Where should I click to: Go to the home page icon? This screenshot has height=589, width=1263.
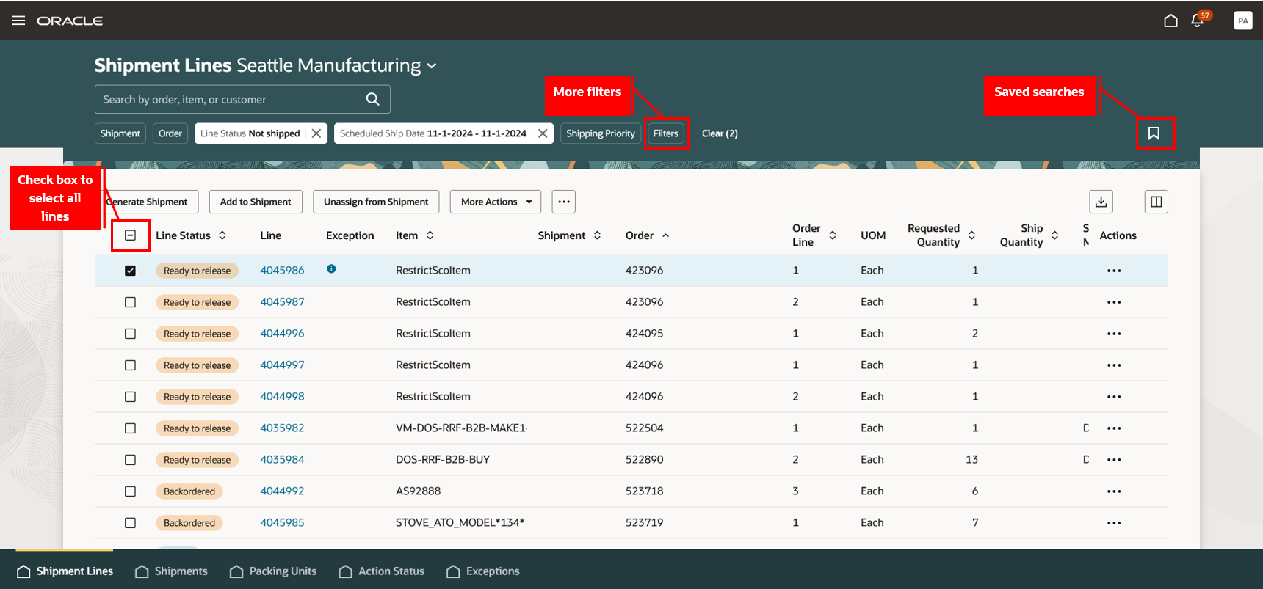[1170, 21]
